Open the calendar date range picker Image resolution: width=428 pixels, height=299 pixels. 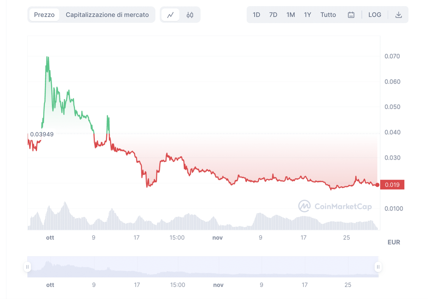pos(351,15)
